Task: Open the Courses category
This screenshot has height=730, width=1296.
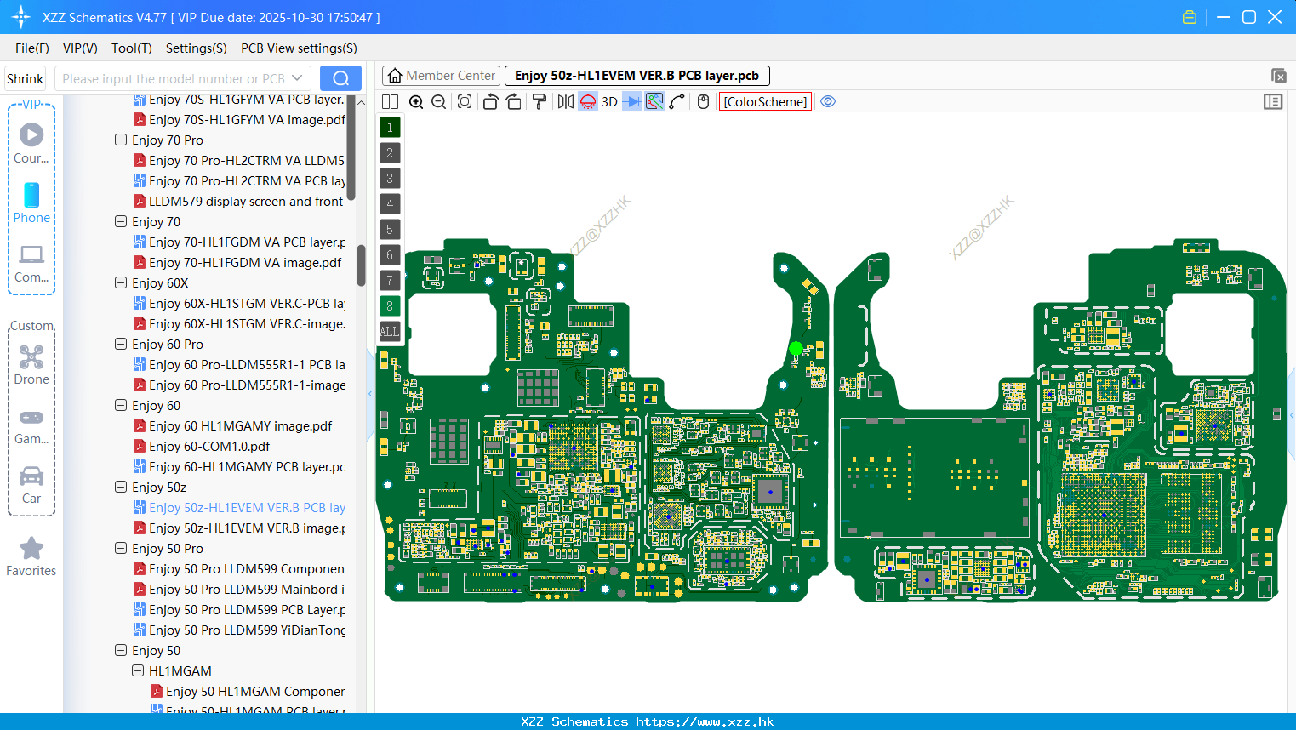Action: tap(31, 143)
